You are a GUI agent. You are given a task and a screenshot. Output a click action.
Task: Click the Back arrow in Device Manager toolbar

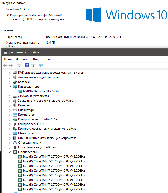5,65
